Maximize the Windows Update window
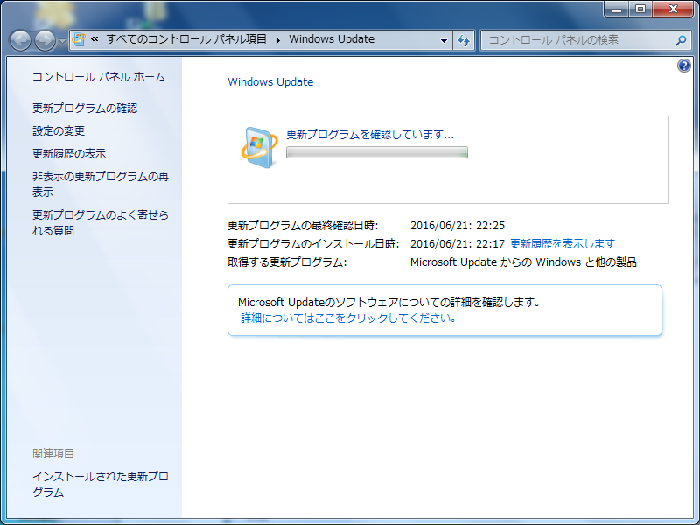The height and width of the screenshot is (525, 700). click(640, 9)
